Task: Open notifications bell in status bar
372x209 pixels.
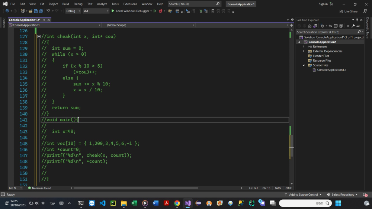Action: pos(365,195)
